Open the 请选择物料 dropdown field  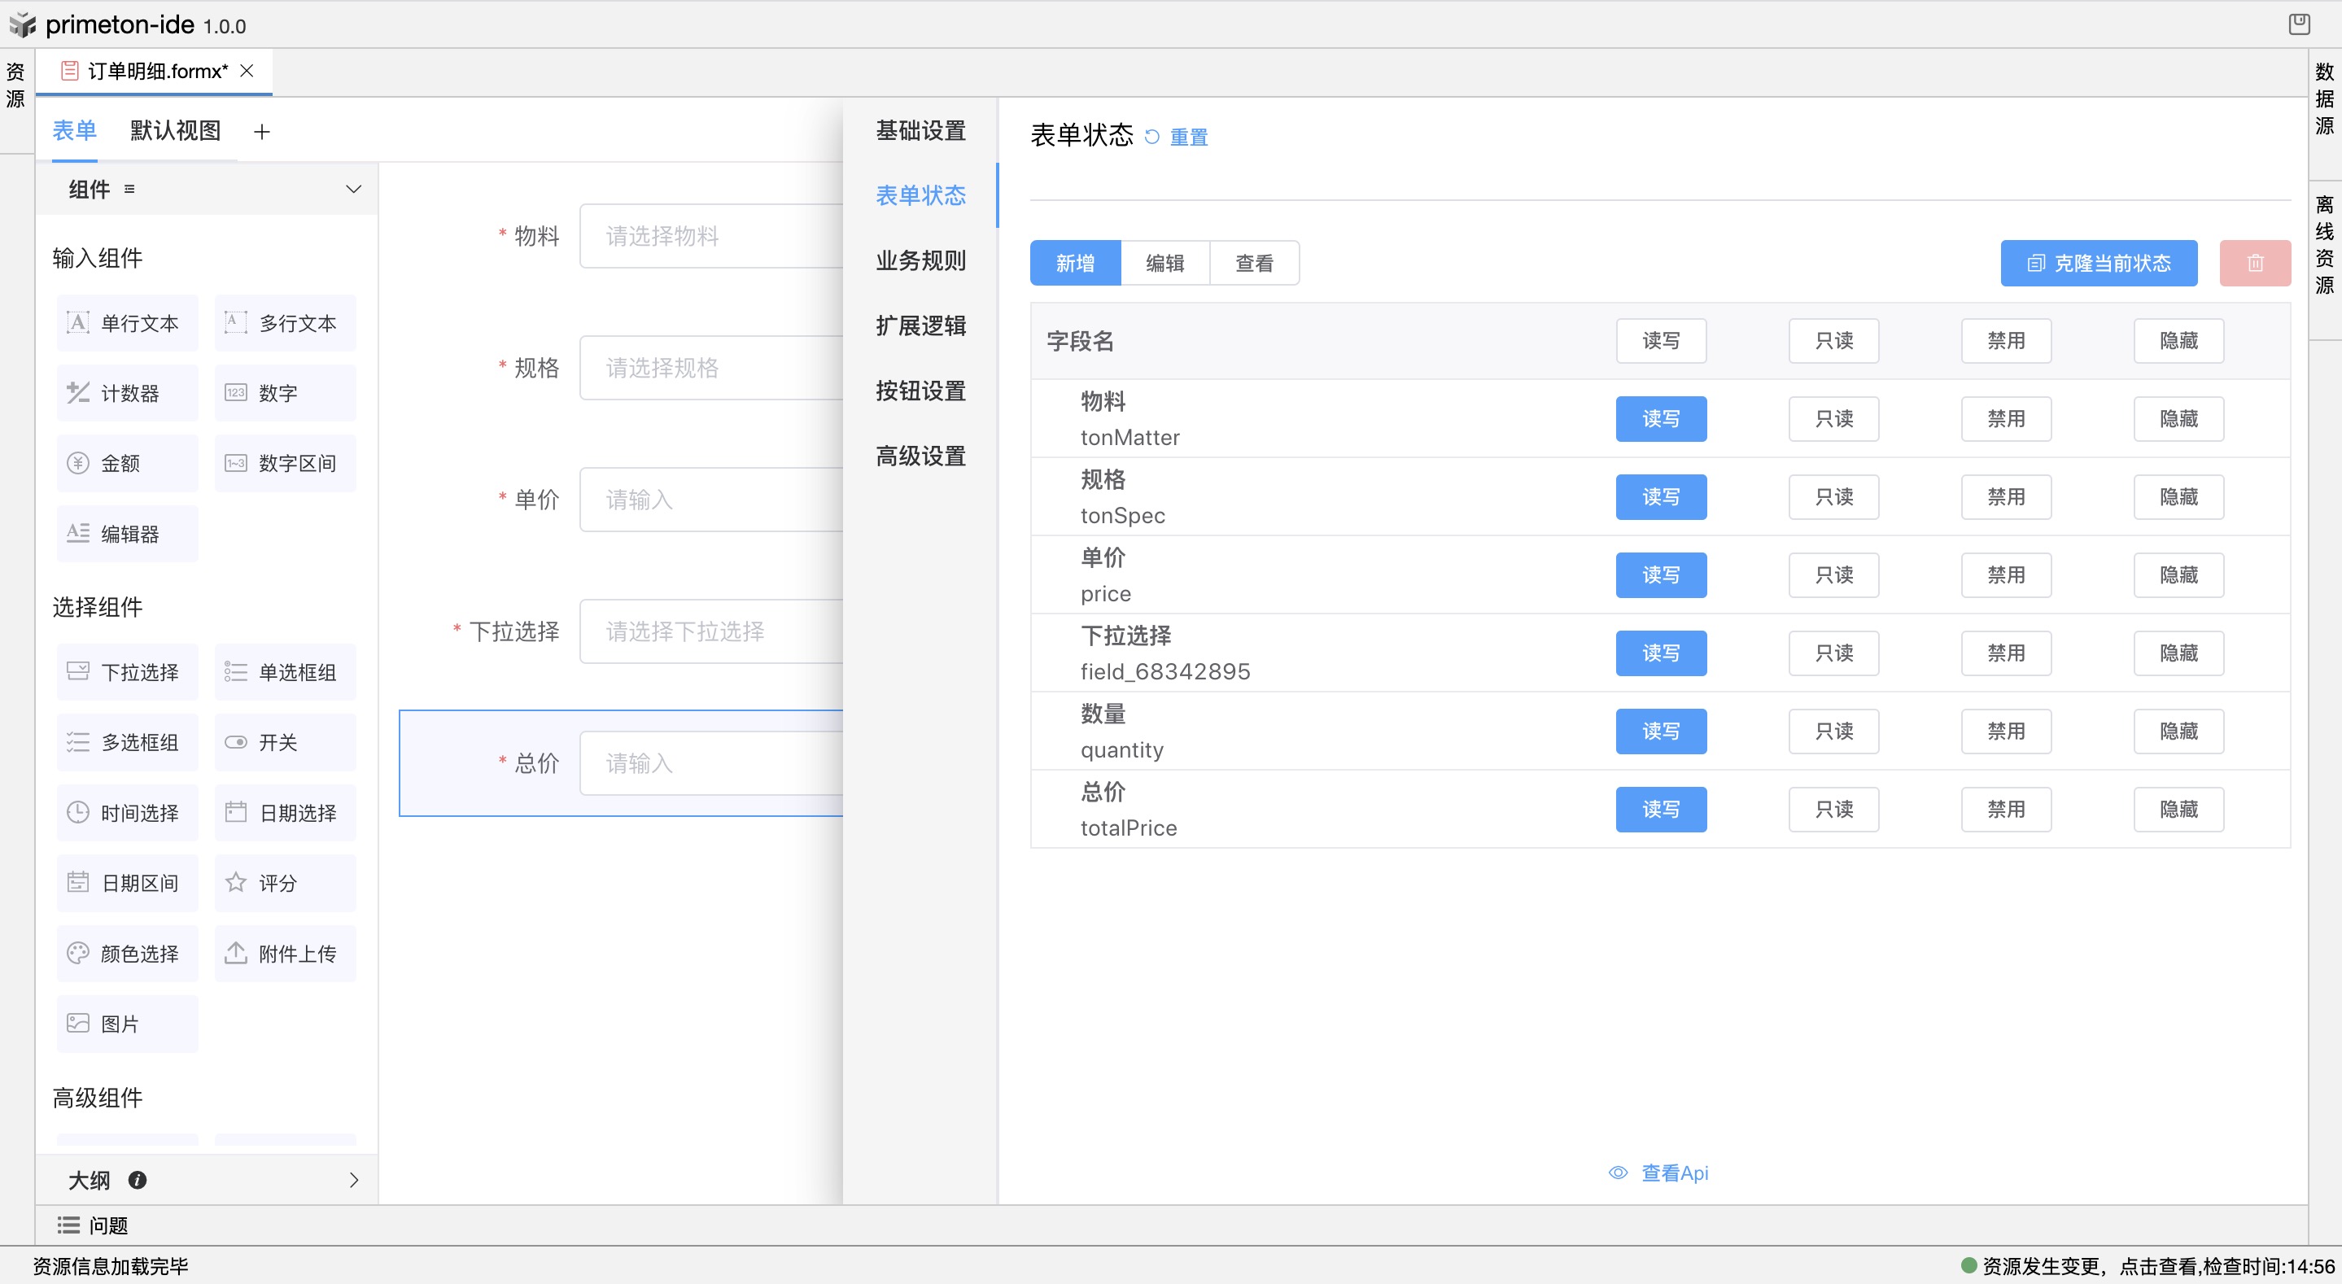point(719,235)
